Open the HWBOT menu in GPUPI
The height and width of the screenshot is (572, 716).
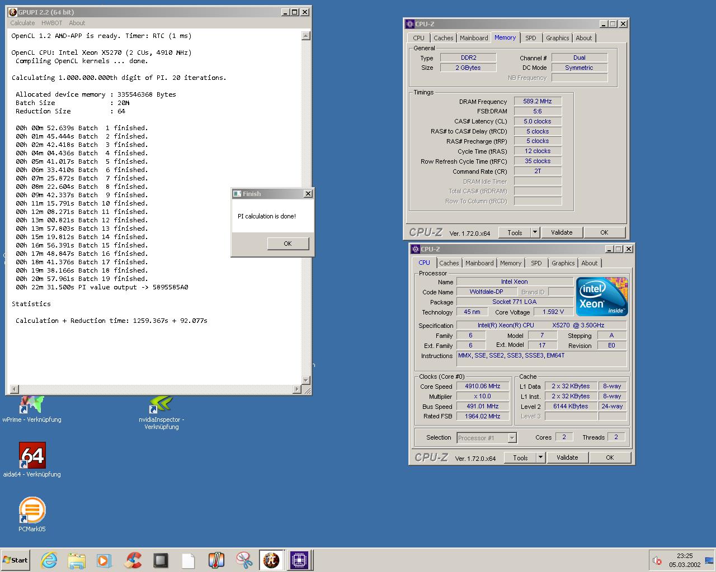pyautogui.click(x=52, y=23)
